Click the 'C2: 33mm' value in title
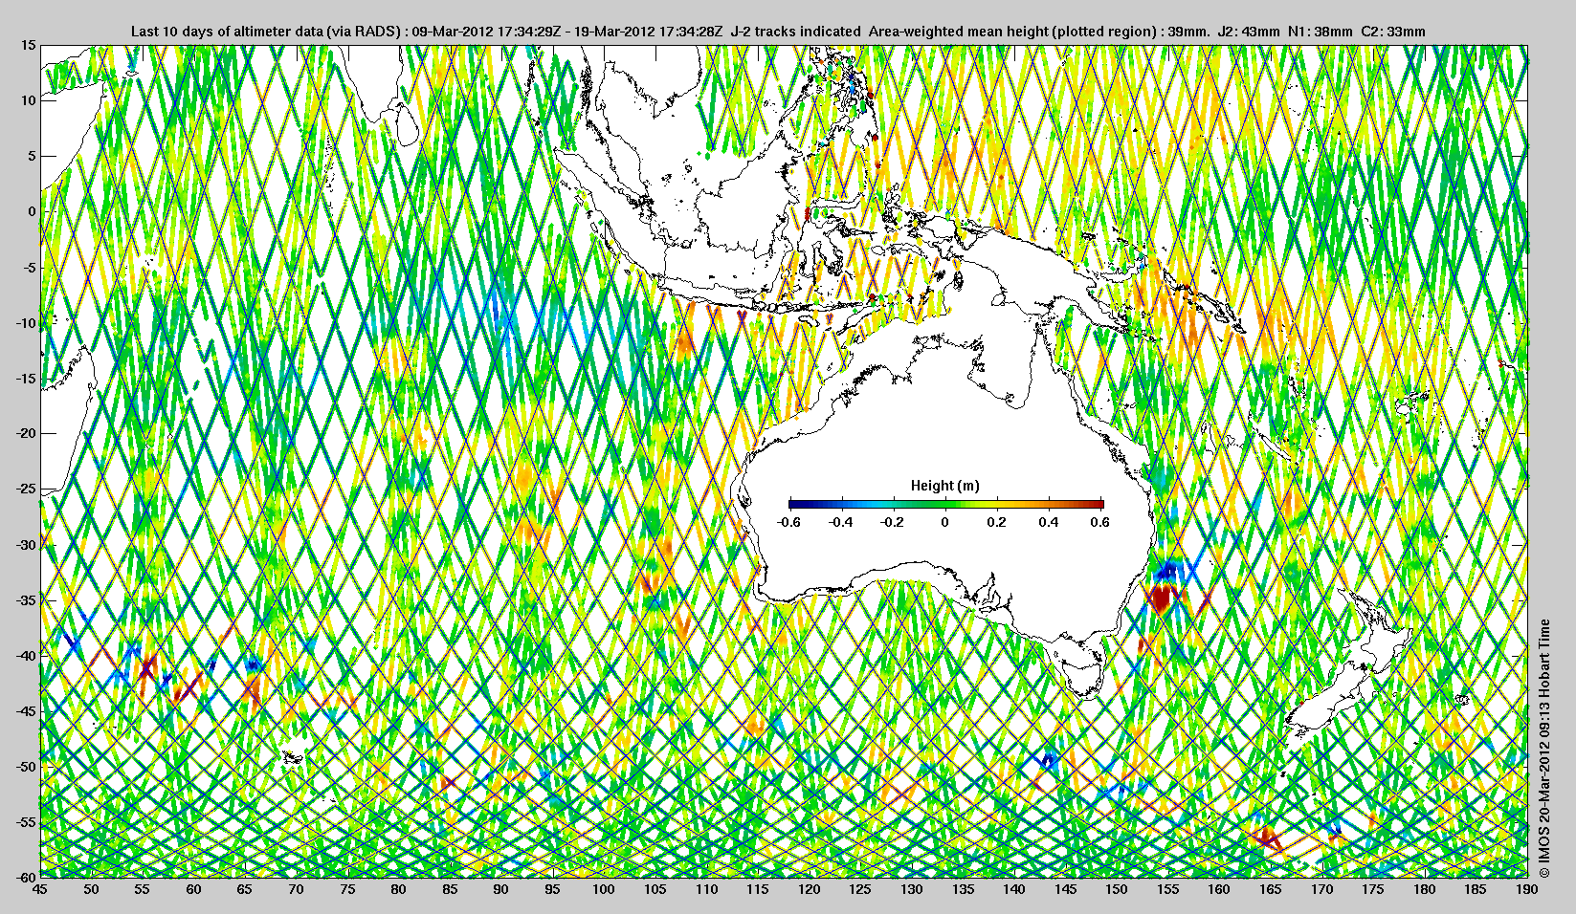Image resolution: width=1576 pixels, height=914 pixels. click(x=1393, y=32)
